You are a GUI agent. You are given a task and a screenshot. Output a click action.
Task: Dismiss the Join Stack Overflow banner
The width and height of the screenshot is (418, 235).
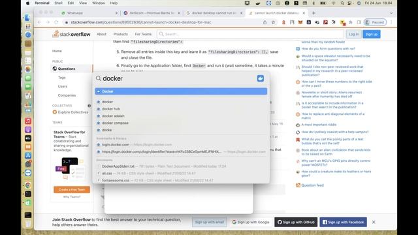pyautogui.click(x=374, y=222)
